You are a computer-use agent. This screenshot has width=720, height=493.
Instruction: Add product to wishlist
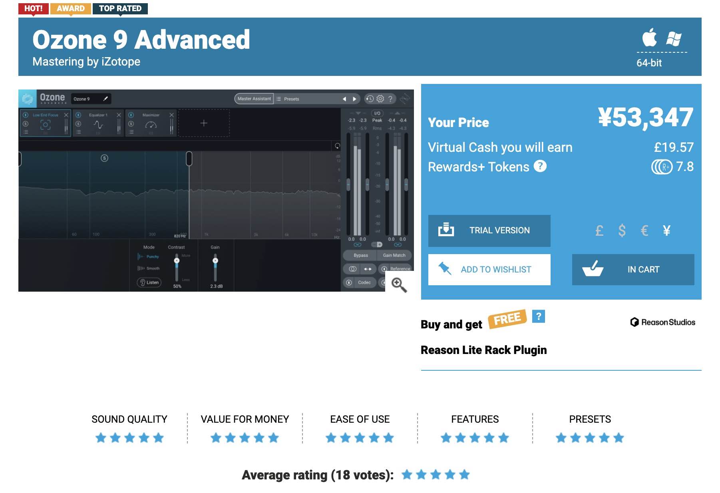click(489, 270)
